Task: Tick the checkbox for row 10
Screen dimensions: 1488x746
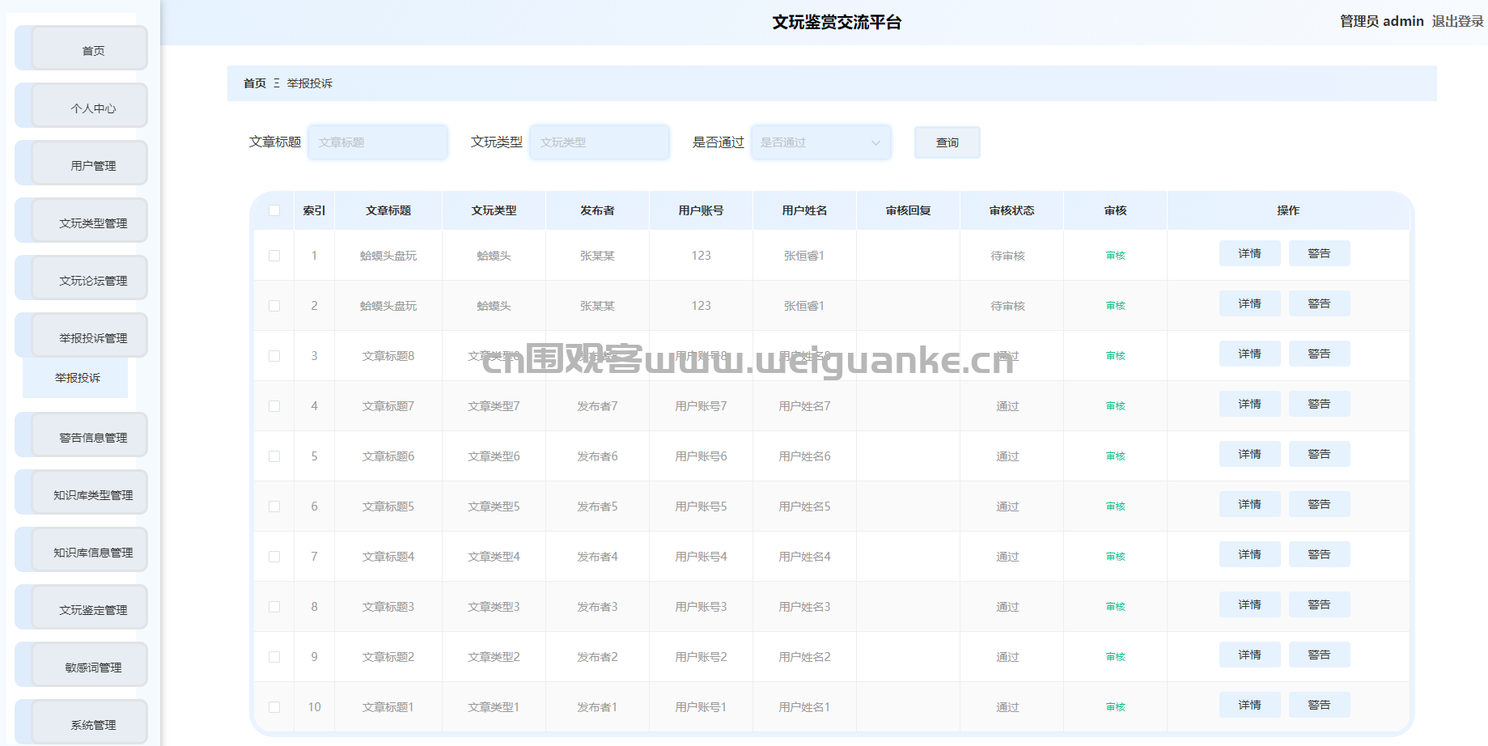Action: point(274,707)
